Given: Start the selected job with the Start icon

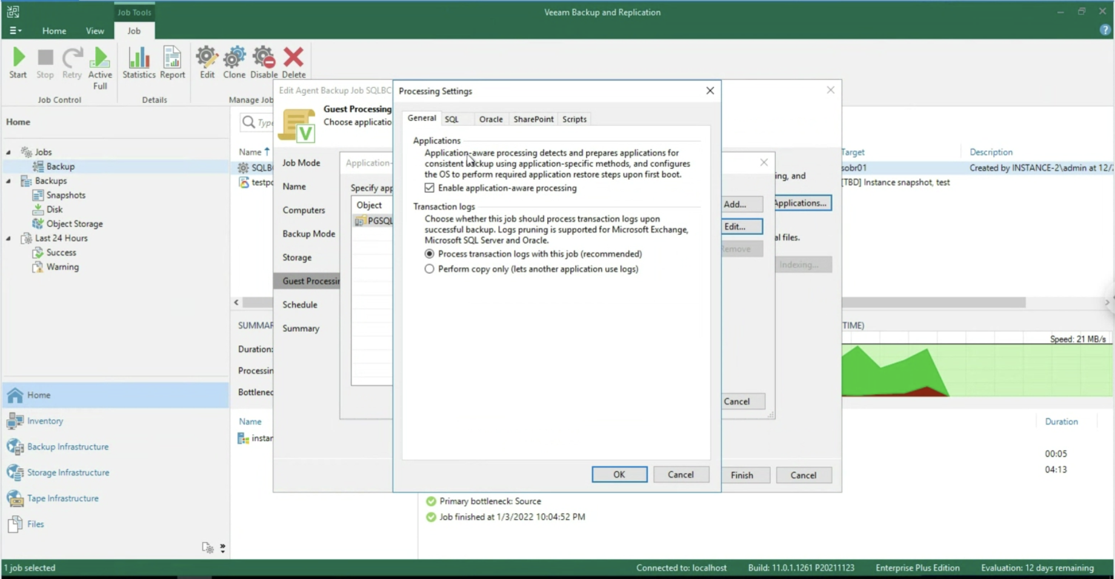Looking at the screenshot, I should pyautogui.click(x=18, y=63).
